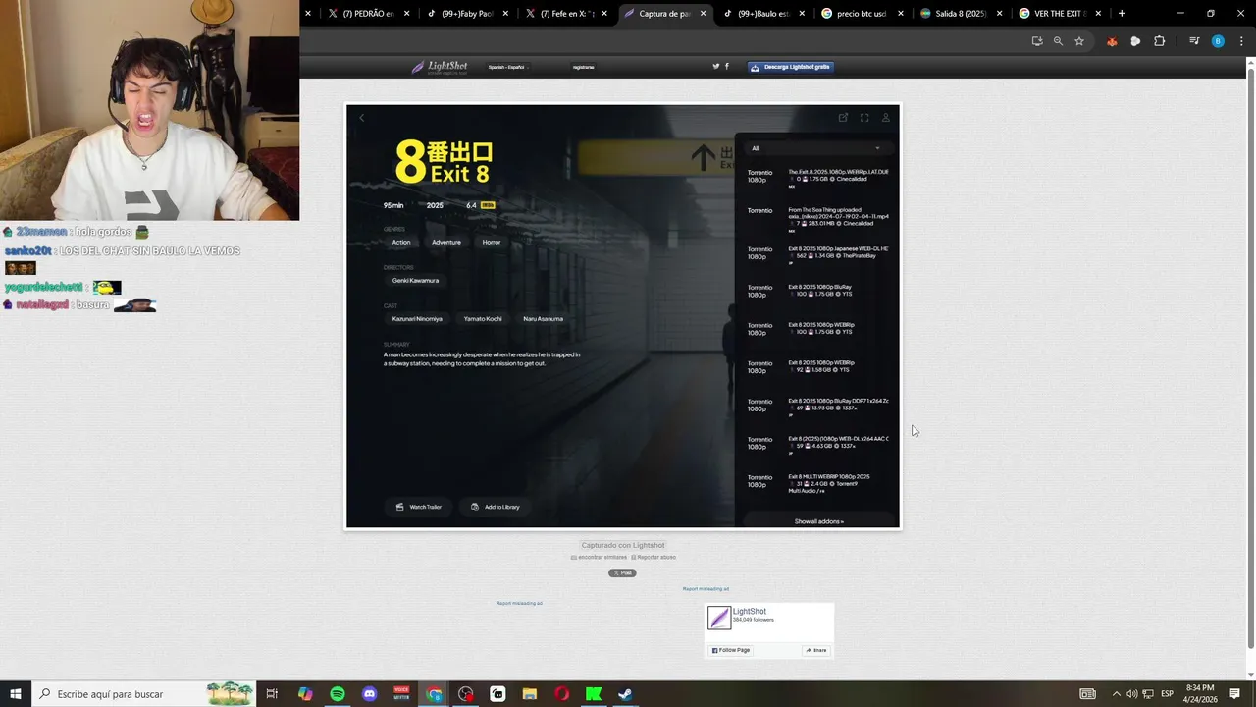Open LightShot's Twitter bird icon

tap(716, 67)
